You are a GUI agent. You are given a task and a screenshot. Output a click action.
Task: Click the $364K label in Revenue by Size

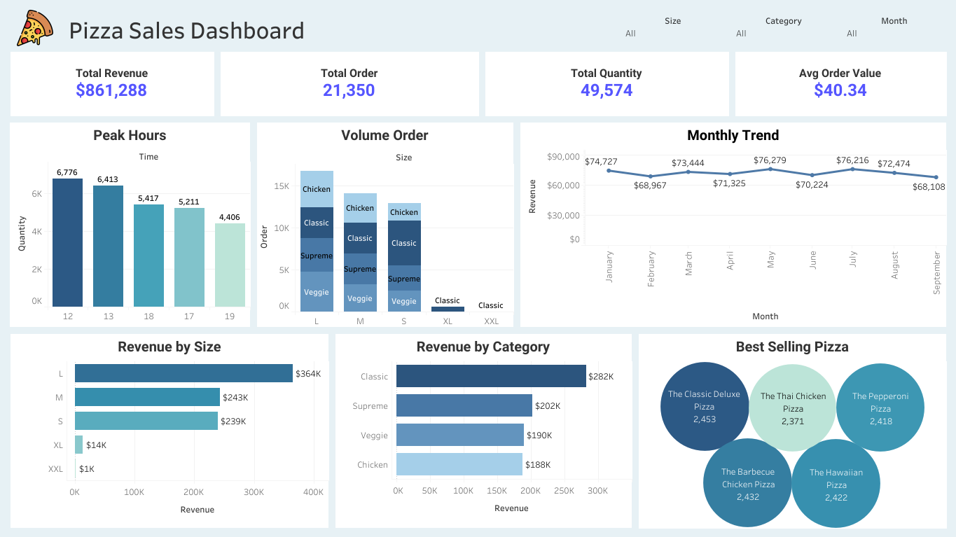(x=308, y=374)
